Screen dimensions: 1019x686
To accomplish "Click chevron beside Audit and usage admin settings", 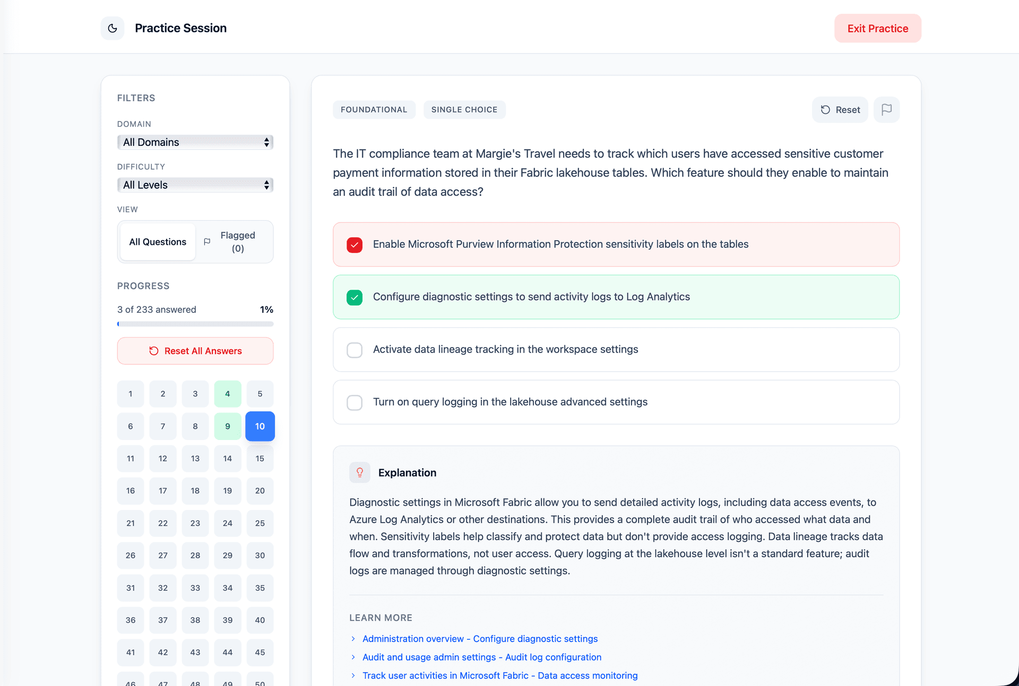I will coord(353,657).
